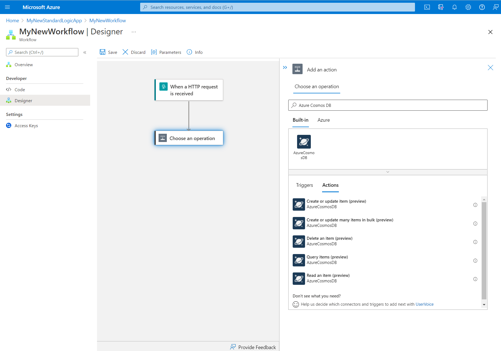Select the Actions tab
The height and width of the screenshot is (351, 501).
point(330,185)
